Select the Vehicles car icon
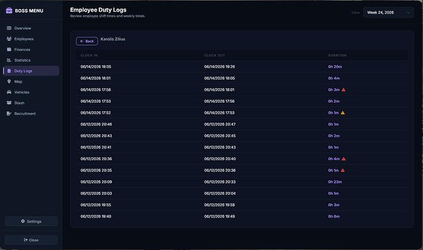Screen dimensions: 423x250 (x=9, y=92)
